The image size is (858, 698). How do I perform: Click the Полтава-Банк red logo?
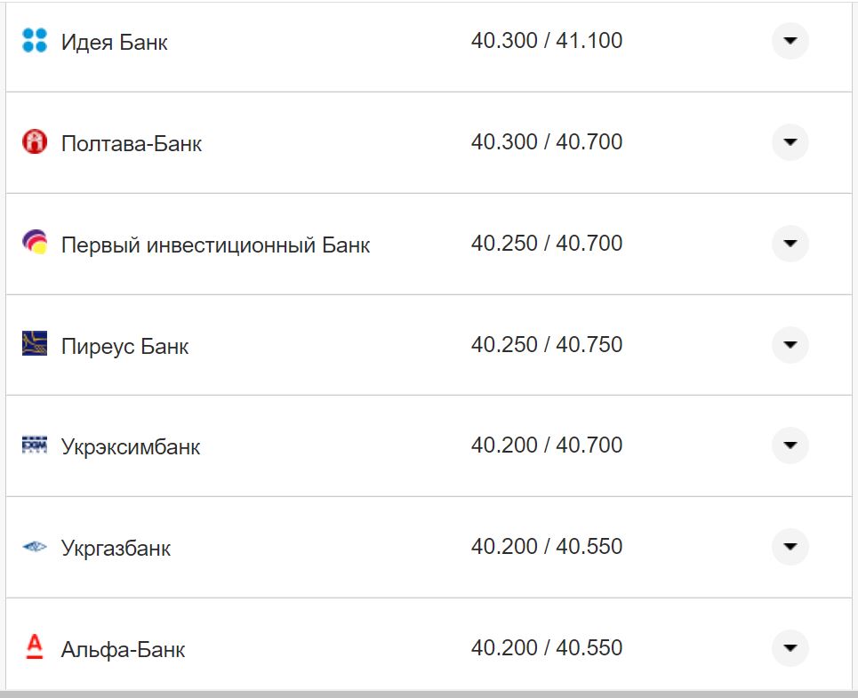[x=34, y=142]
